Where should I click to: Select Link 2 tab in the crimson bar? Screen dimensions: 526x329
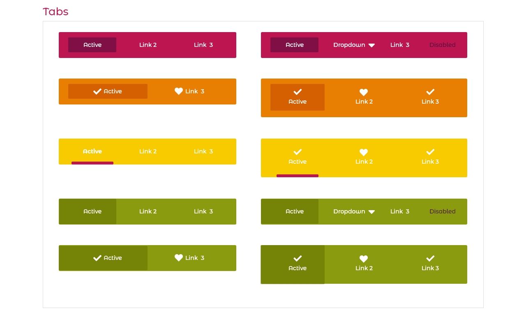coord(148,45)
